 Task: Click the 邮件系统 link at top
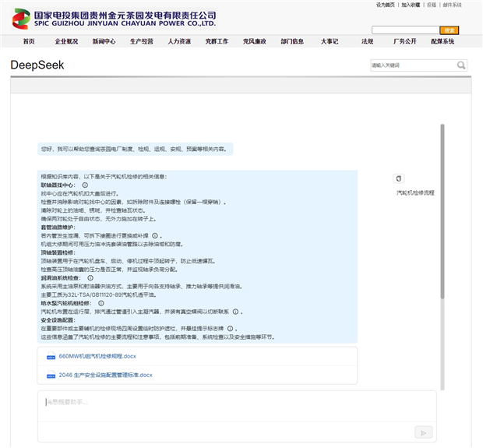pos(452,5)
